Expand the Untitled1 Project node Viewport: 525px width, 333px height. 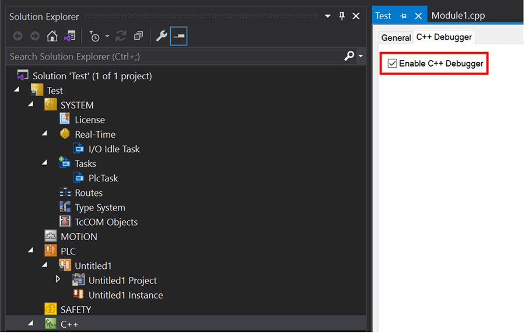tap(58, 279)
